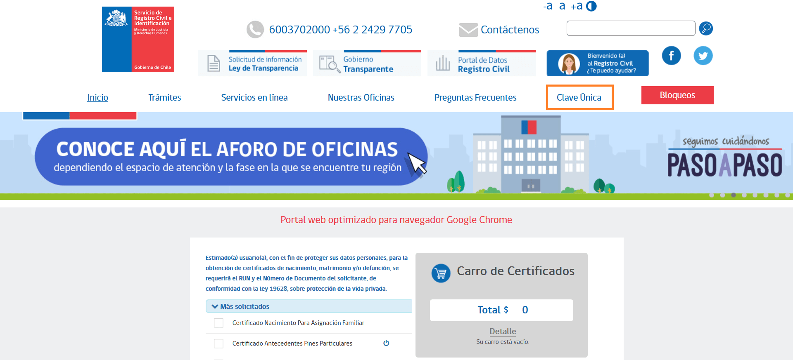Toggle the high contrast icon
793x360 pixels.
point(591,6)
